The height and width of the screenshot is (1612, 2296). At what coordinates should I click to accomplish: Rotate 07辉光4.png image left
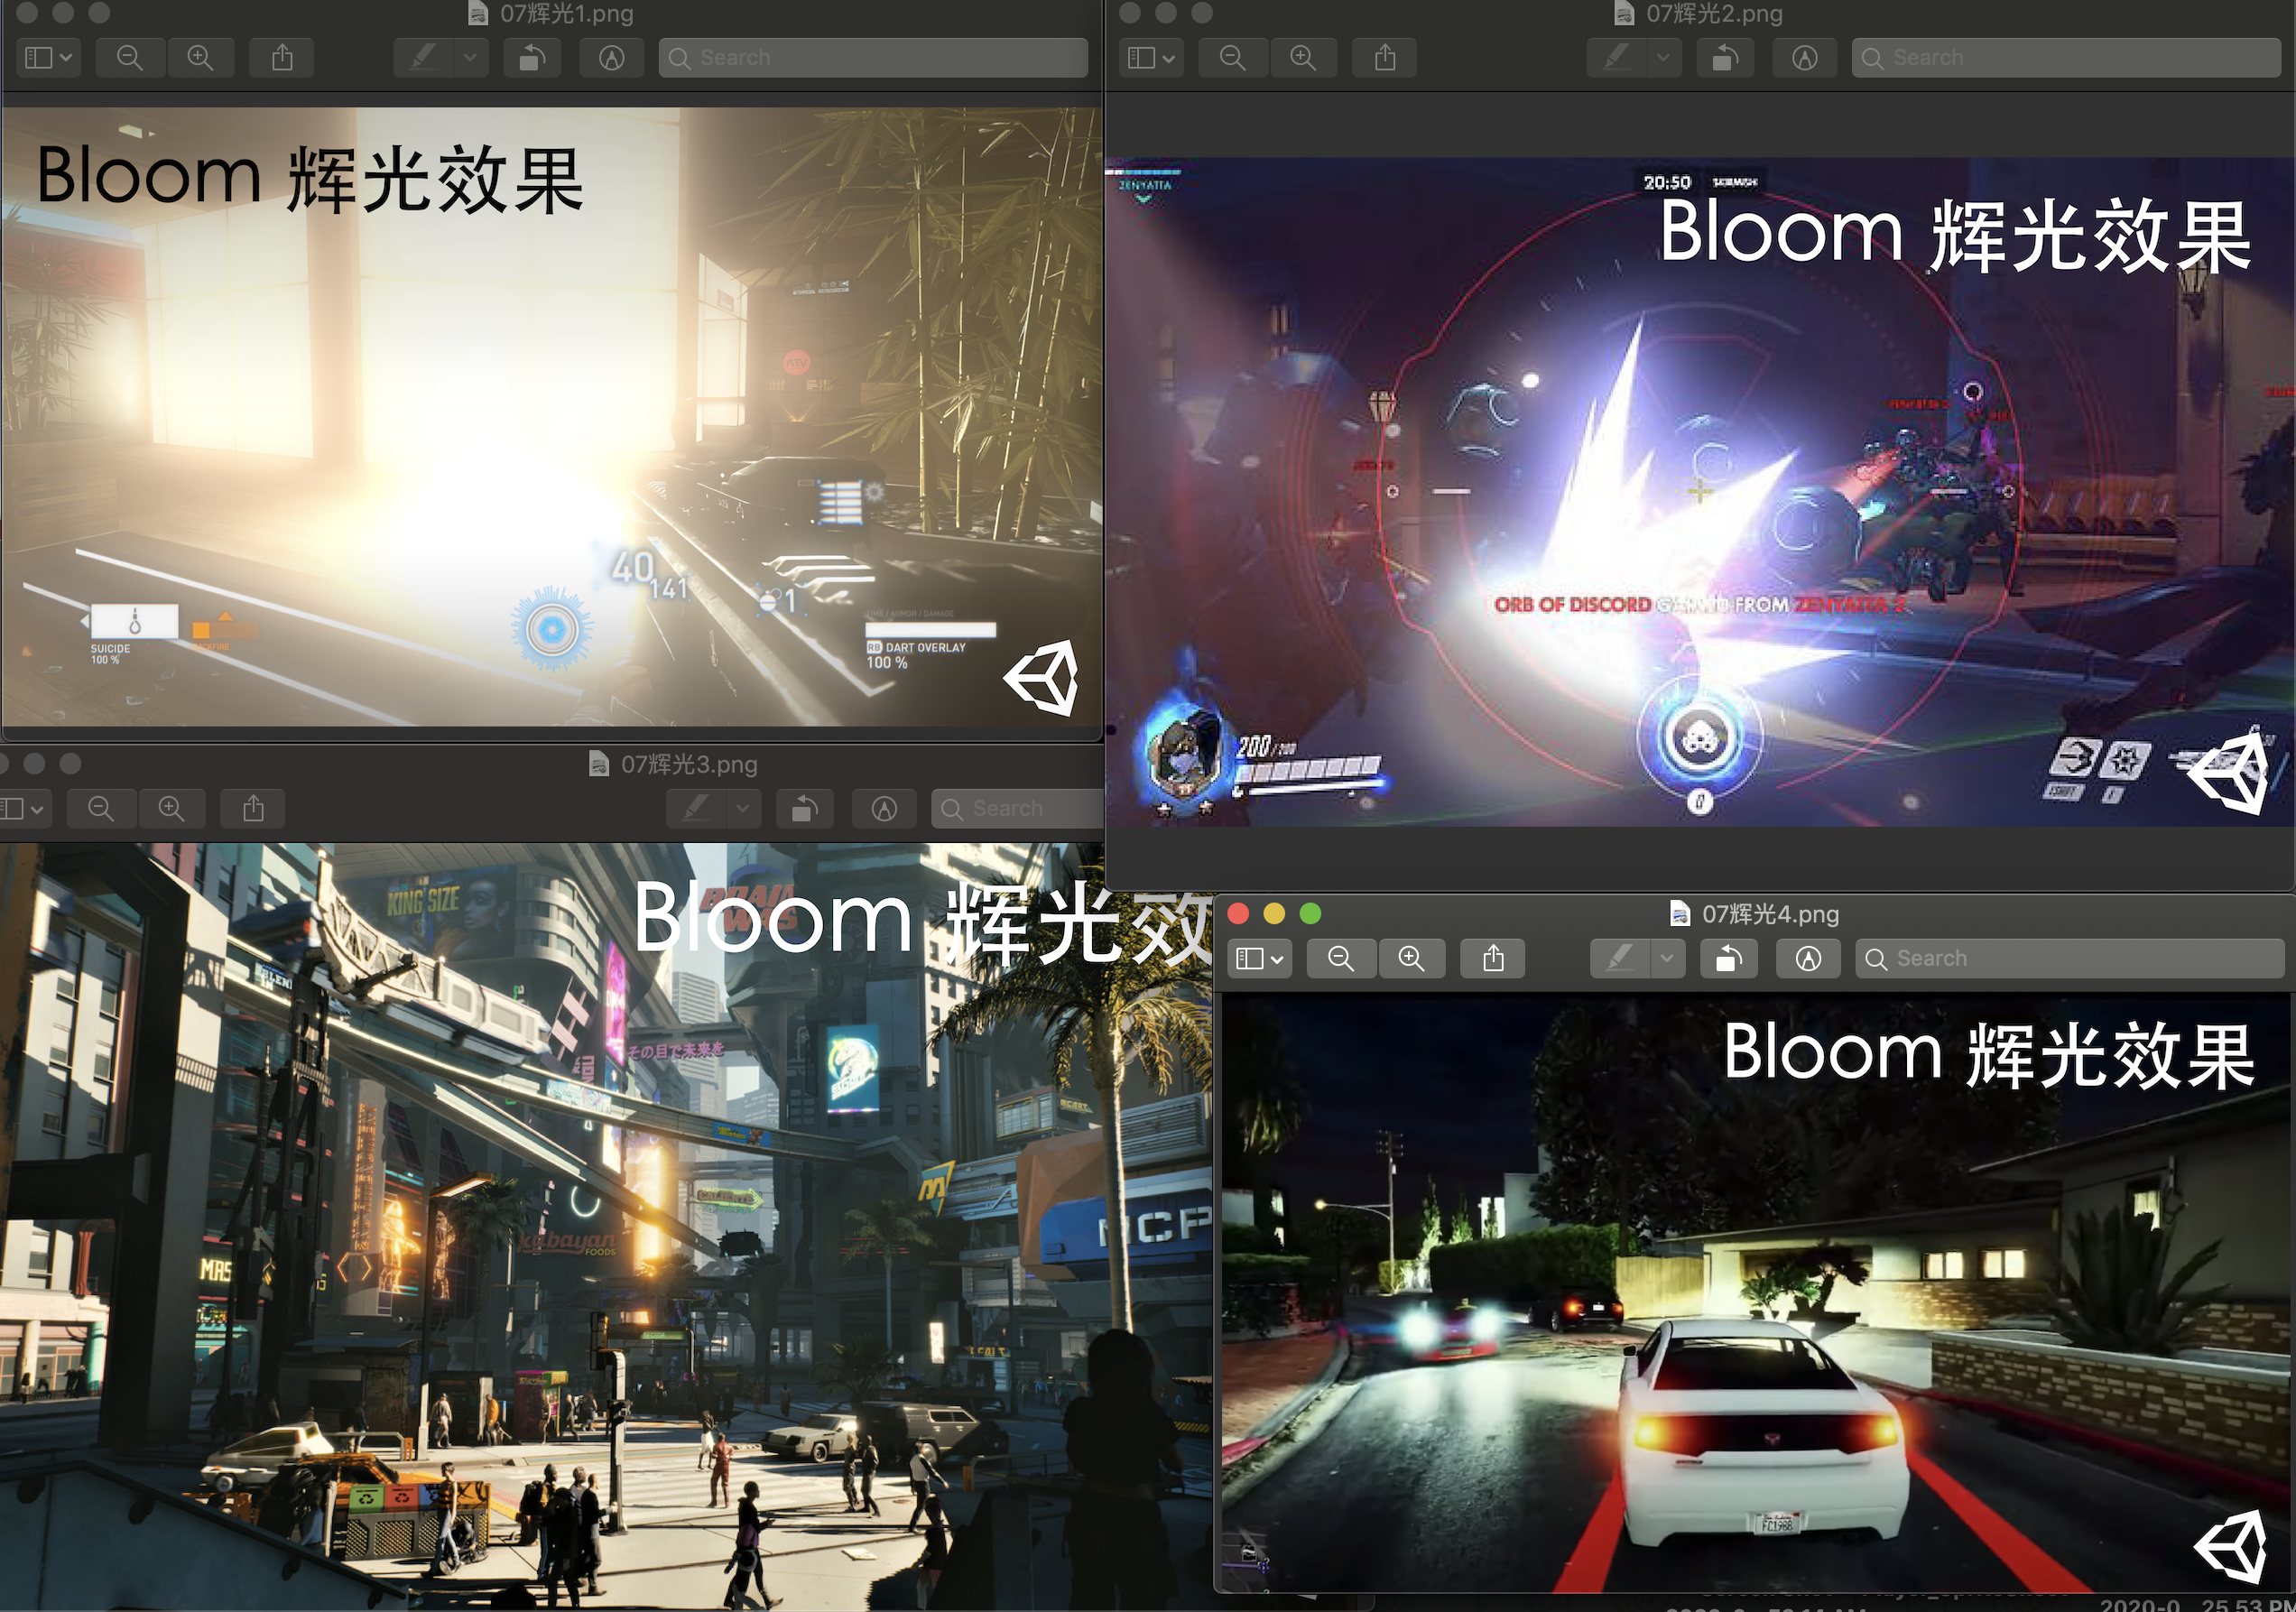pos(1729,959)
